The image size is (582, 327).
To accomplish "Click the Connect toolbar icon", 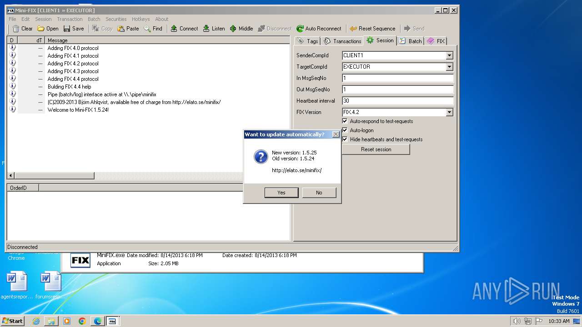I will (x=174, y=29).
